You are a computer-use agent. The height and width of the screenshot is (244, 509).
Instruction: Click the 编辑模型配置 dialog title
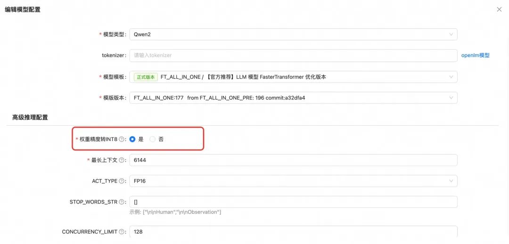[23, 10]
